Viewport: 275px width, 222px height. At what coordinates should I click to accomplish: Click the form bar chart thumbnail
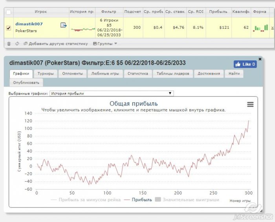260,28
